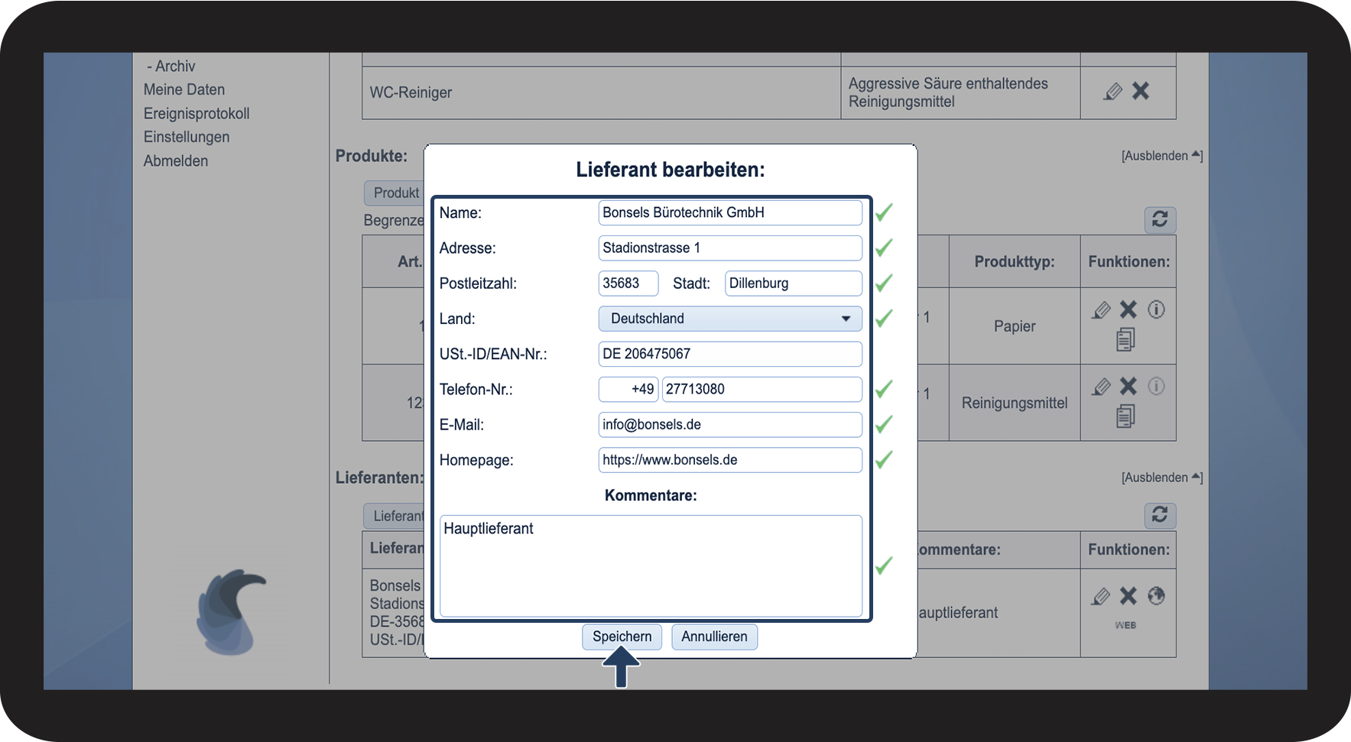Copy the Papier product row
1351x742 pixels.
click(1125, 339)
